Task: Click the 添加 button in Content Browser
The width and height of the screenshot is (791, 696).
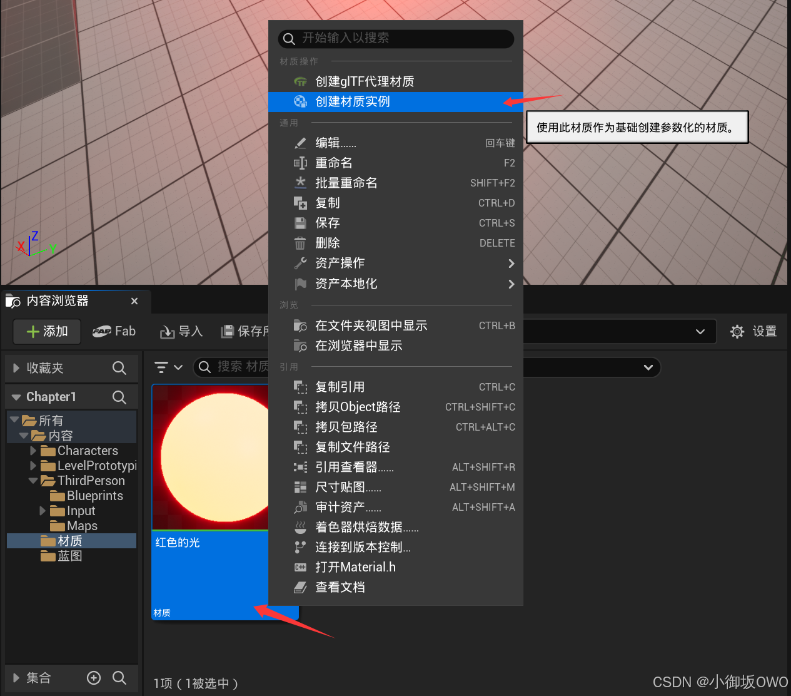Action: click(47, 331)
